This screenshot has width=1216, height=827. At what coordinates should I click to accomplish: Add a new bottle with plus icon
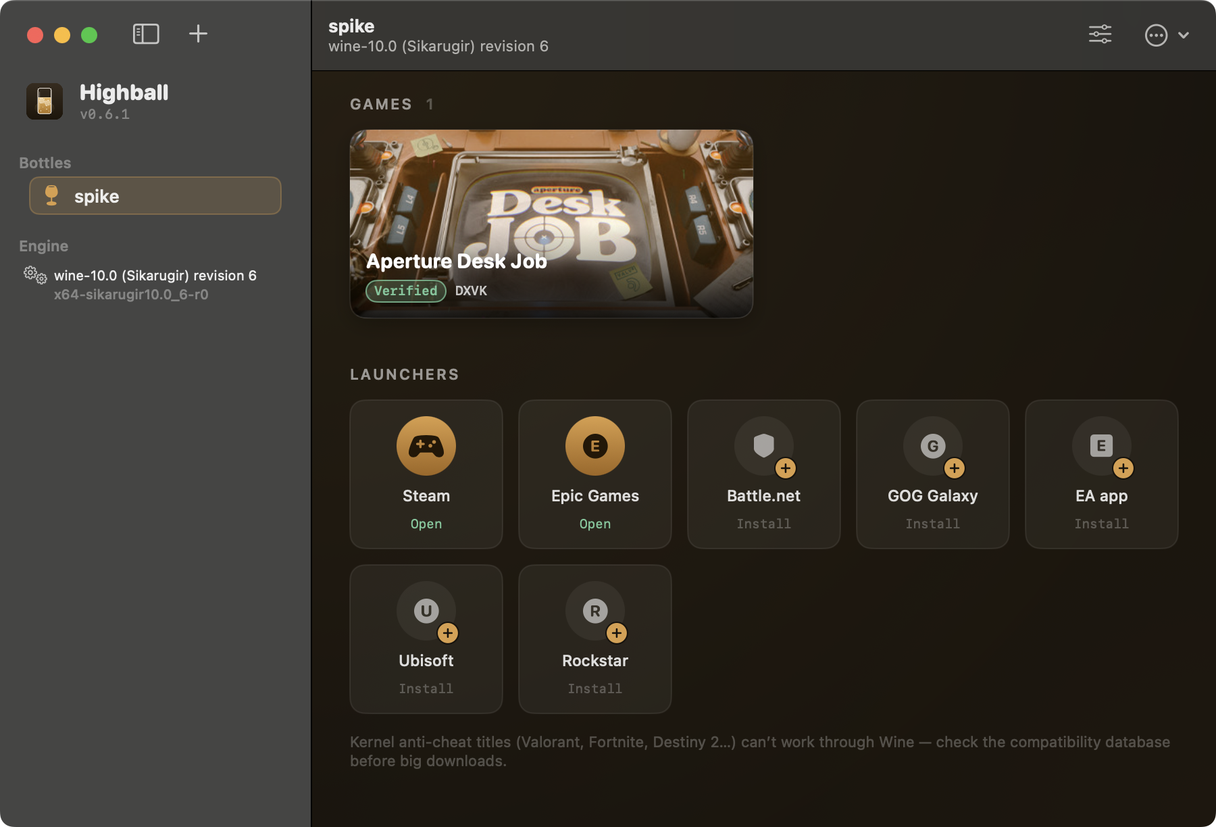coord(198,34)
